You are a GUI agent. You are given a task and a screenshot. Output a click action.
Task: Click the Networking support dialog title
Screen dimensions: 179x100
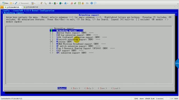pyautogui.click(x=89, y=15)
